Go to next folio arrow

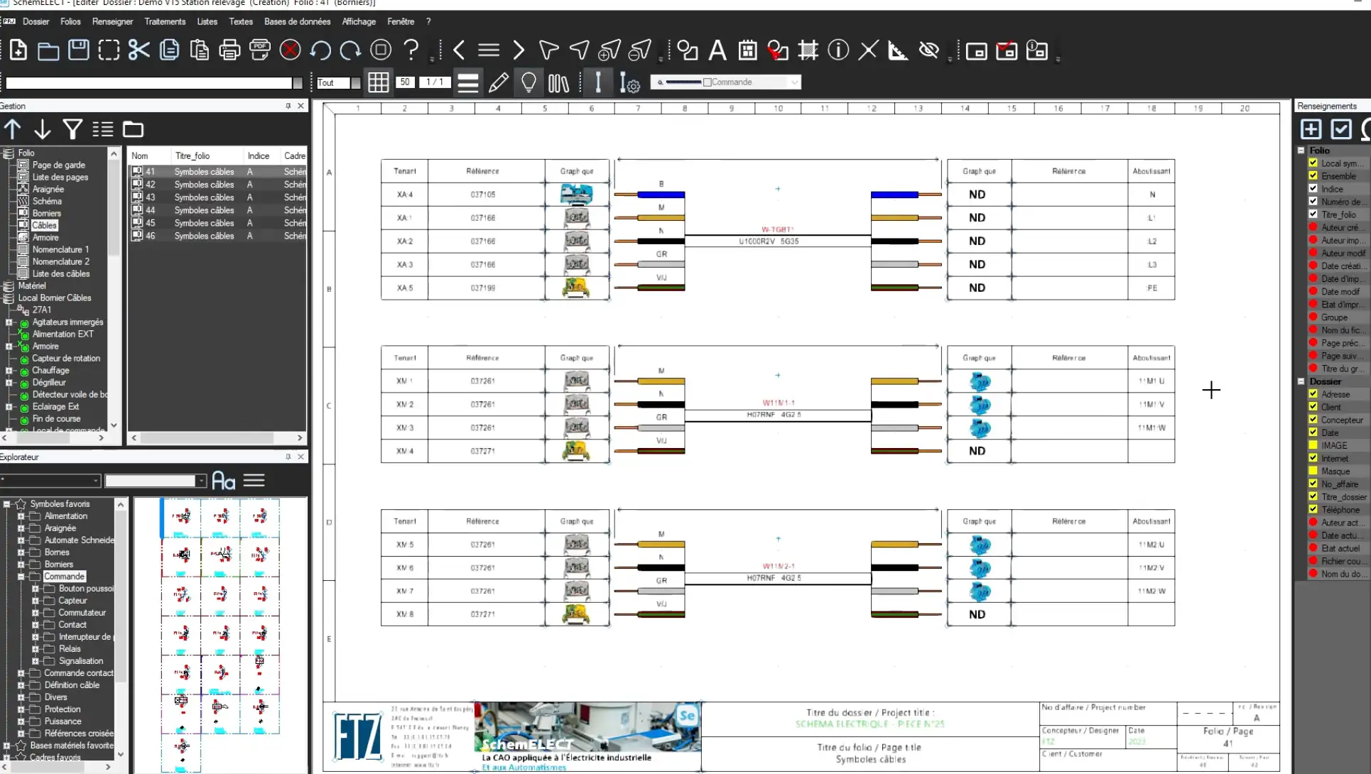pos(519,50)
